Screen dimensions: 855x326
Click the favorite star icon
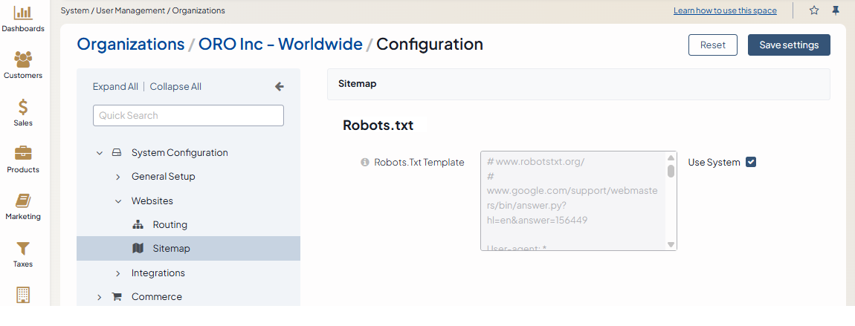click(814, 10)
